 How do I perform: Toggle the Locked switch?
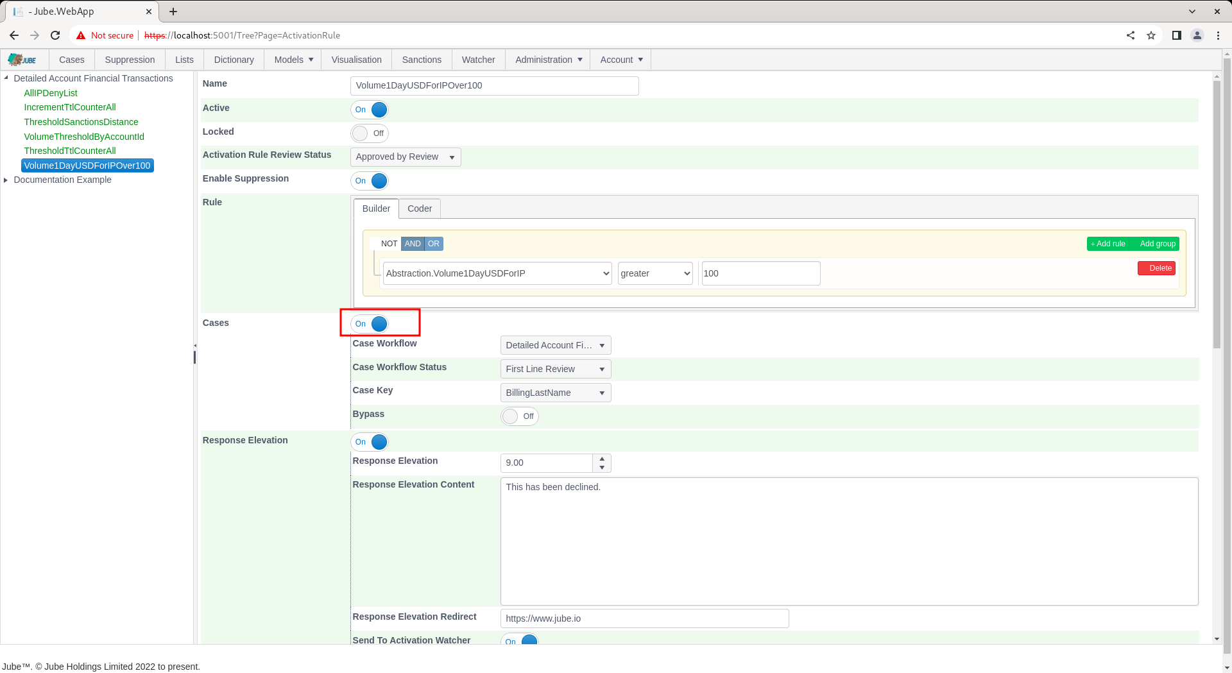(x=370, y=133)
